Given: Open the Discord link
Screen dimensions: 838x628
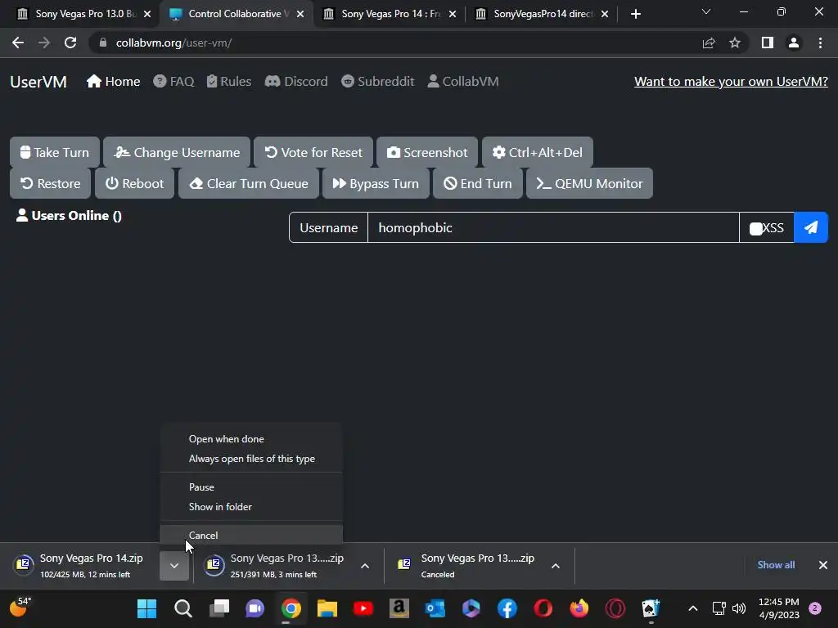Looking at the screenshot, I should click(296, 81).
